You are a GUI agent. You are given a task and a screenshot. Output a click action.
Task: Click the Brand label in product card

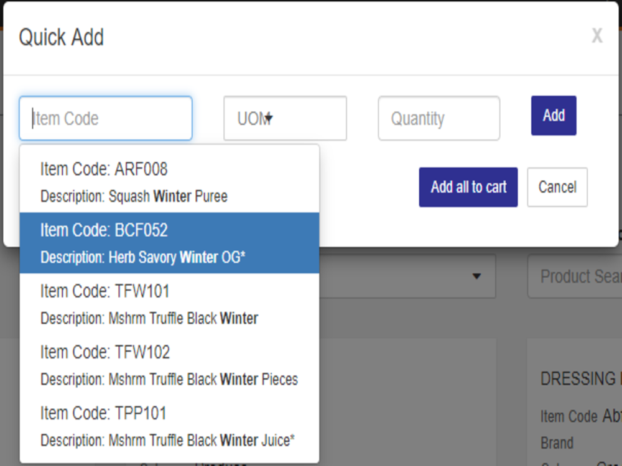click(557, 442)
